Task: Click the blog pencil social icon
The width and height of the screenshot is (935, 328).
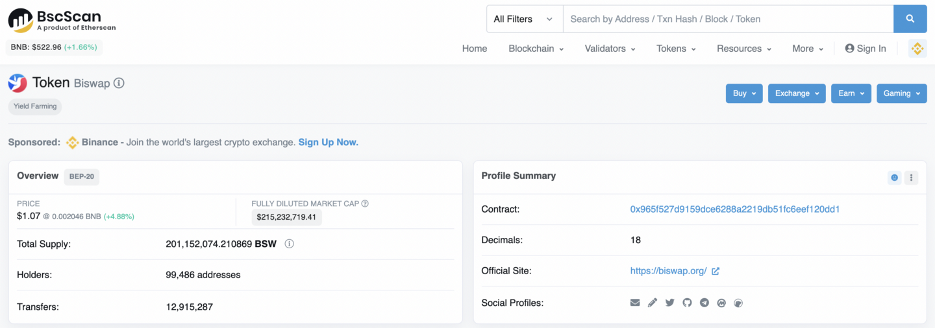Action: pos(653,303)
